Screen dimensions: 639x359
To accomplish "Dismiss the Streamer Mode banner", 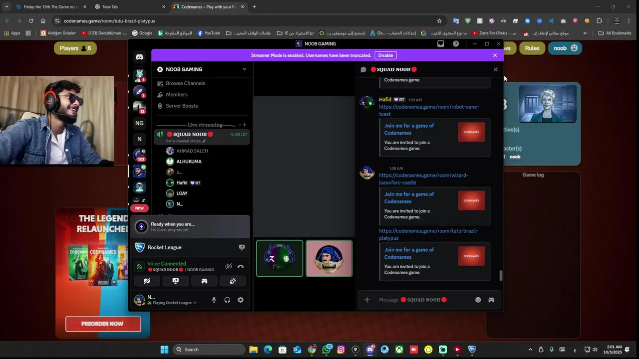I will pos(495,55).
